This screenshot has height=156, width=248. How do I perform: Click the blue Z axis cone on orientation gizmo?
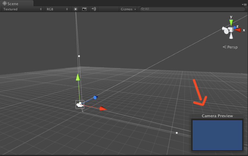point(235,27)
